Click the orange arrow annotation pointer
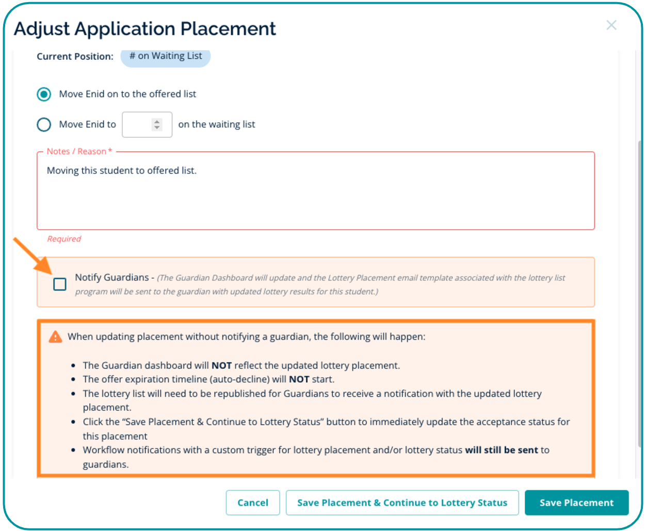This screenshot has height=531, width=645. [33, 256]
